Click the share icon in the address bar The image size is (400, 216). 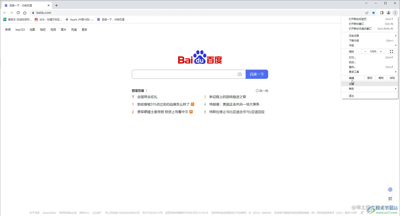(367, 12)
